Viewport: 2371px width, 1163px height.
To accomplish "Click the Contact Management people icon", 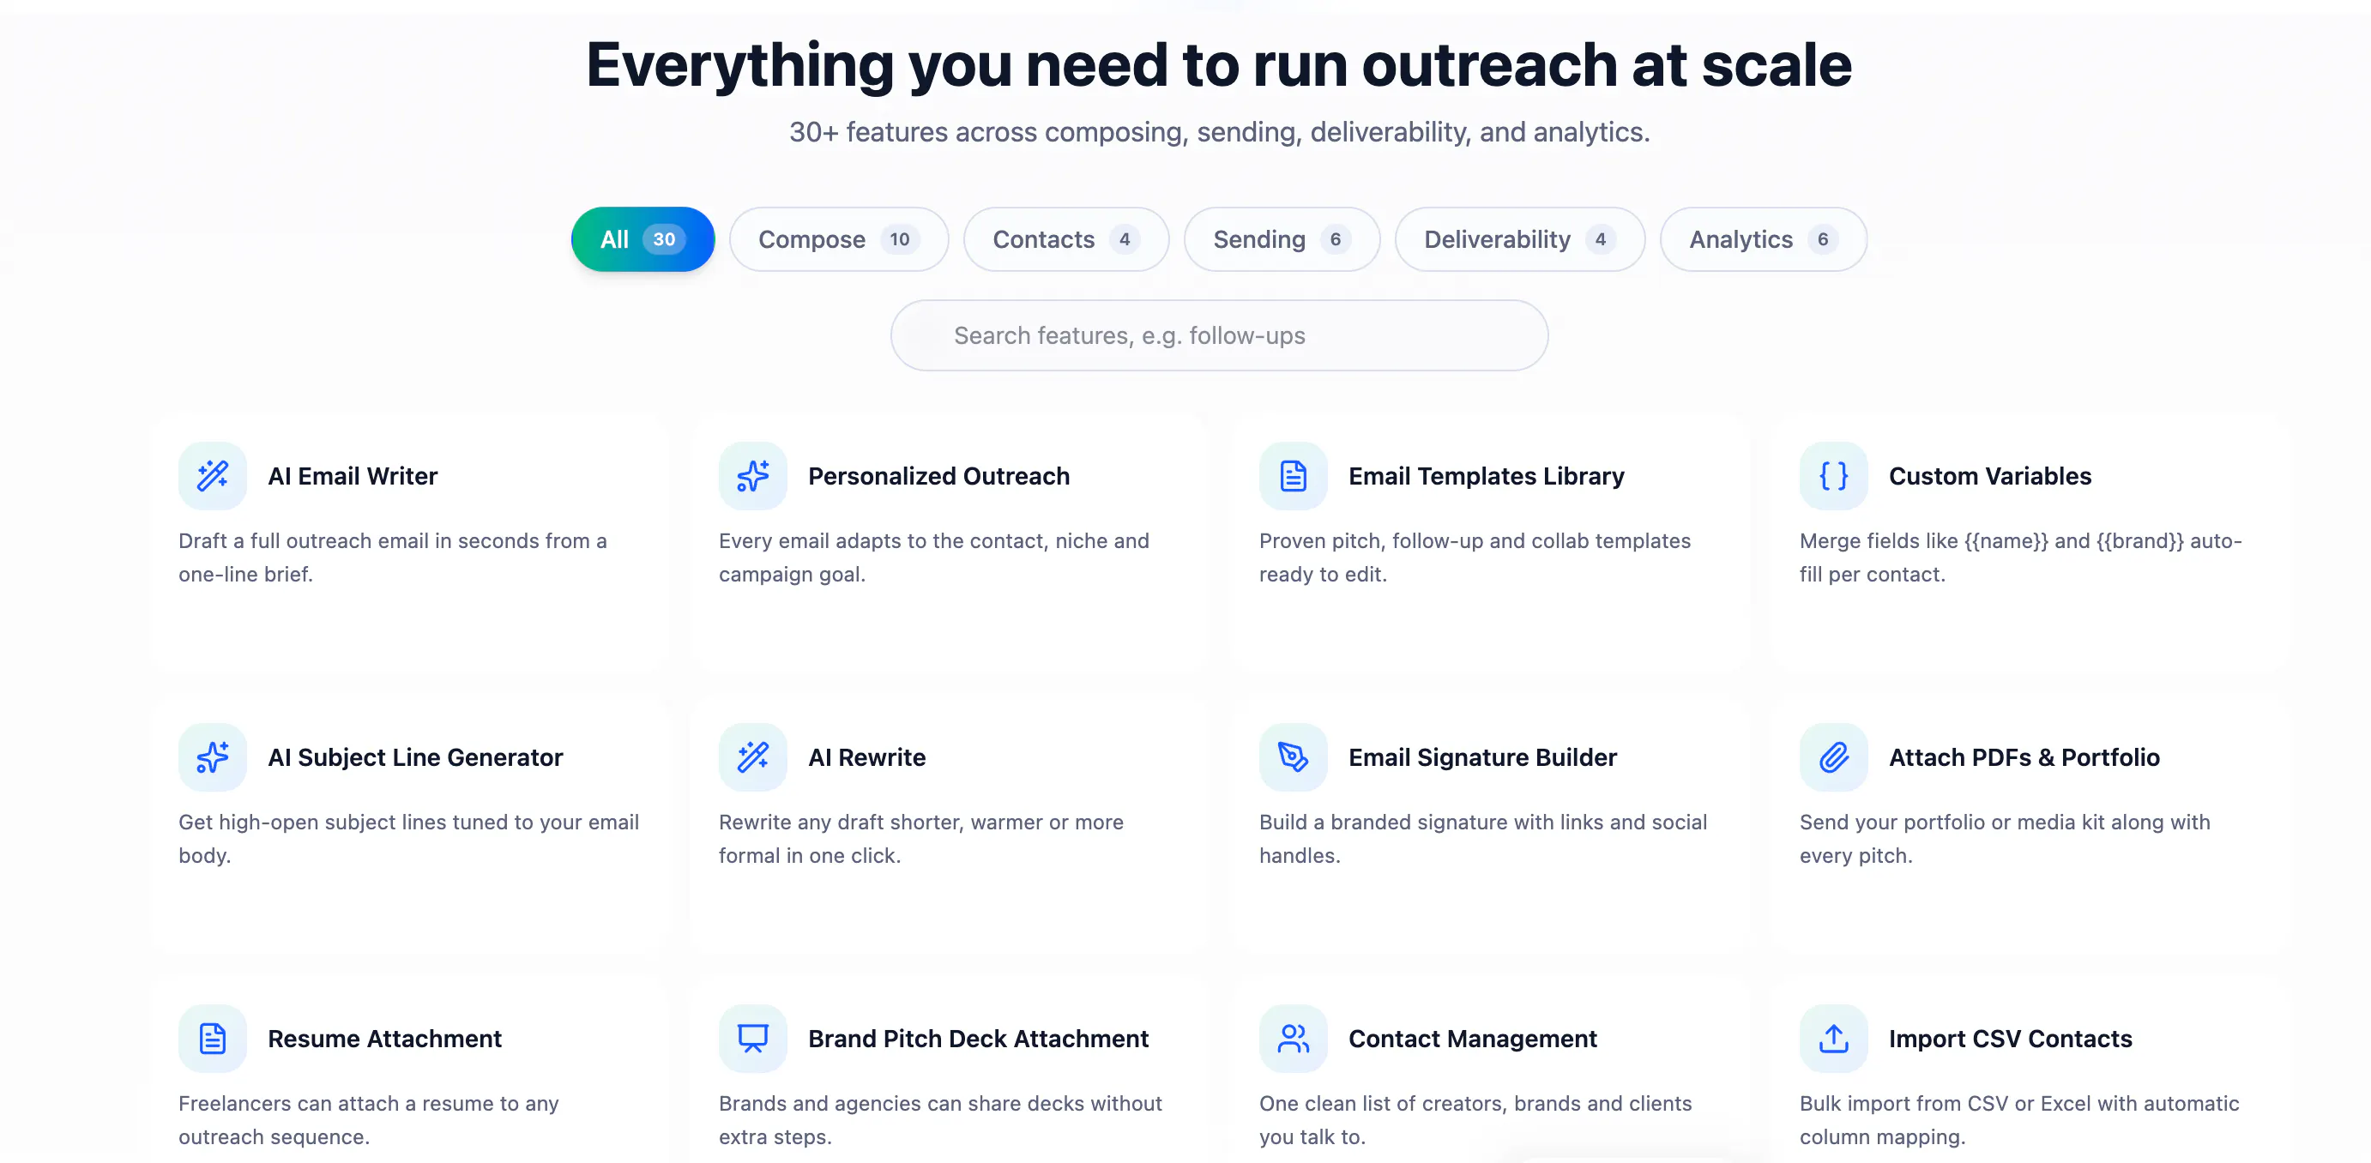I will click(1294, 1039).
